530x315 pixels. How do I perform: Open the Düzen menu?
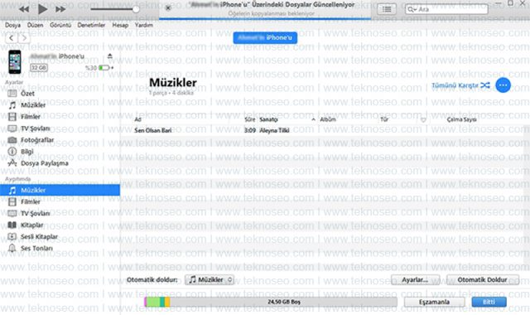point(35,25)
